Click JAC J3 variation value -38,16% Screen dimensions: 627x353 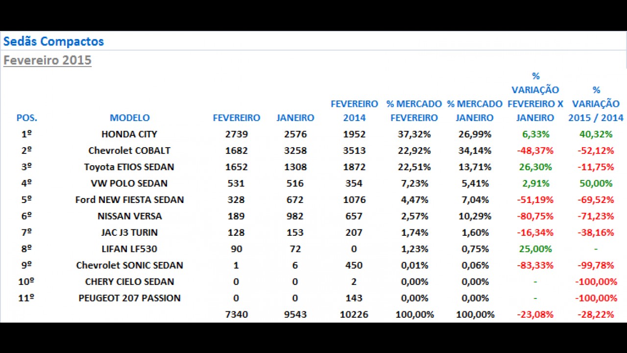[x=596, y=232]
